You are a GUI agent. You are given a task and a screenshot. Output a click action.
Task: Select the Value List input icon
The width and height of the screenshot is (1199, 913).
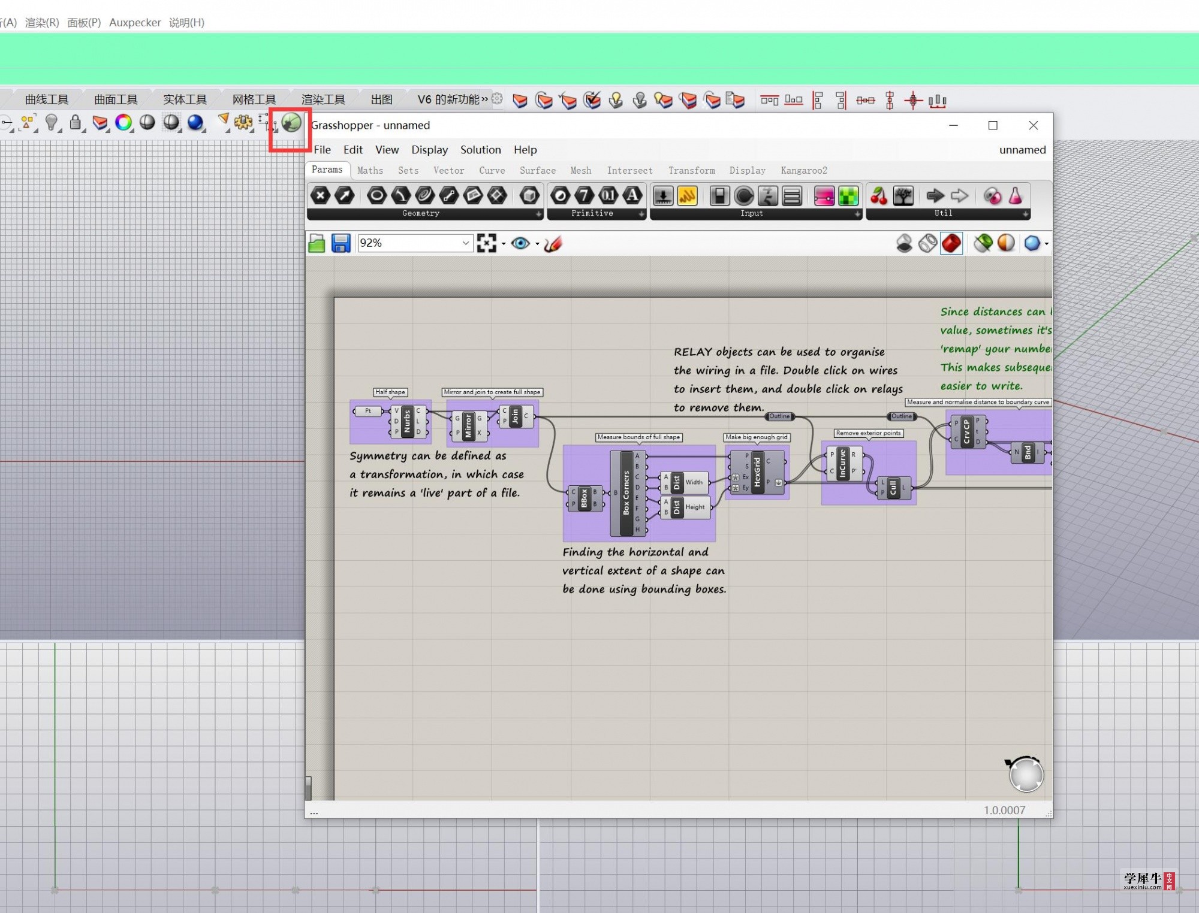pos(792,196)
